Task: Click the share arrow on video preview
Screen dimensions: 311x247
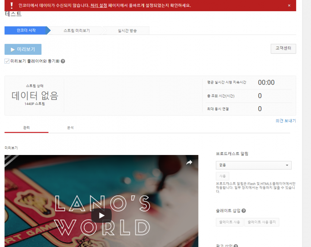Action: click(189, 162)
